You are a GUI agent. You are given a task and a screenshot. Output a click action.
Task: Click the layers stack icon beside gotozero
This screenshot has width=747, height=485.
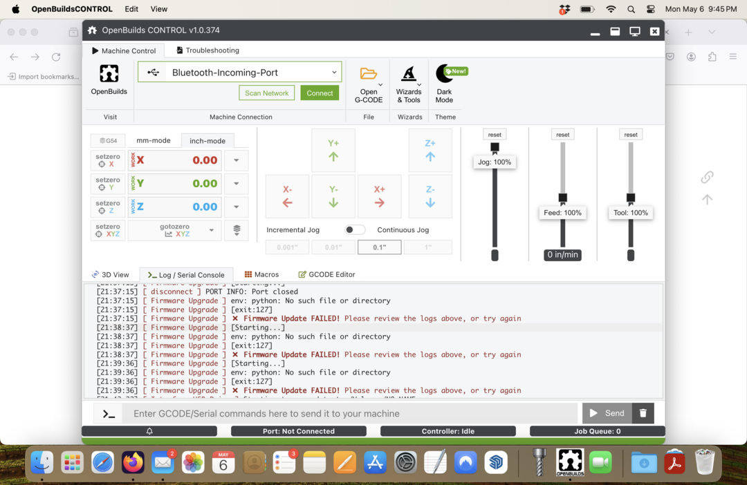237,230
